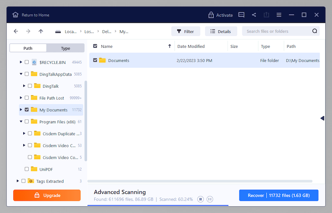This screenshot has height=213, width=332.
Task: Check the DingTalkAppData checkbox
Action: pos(27,74)
